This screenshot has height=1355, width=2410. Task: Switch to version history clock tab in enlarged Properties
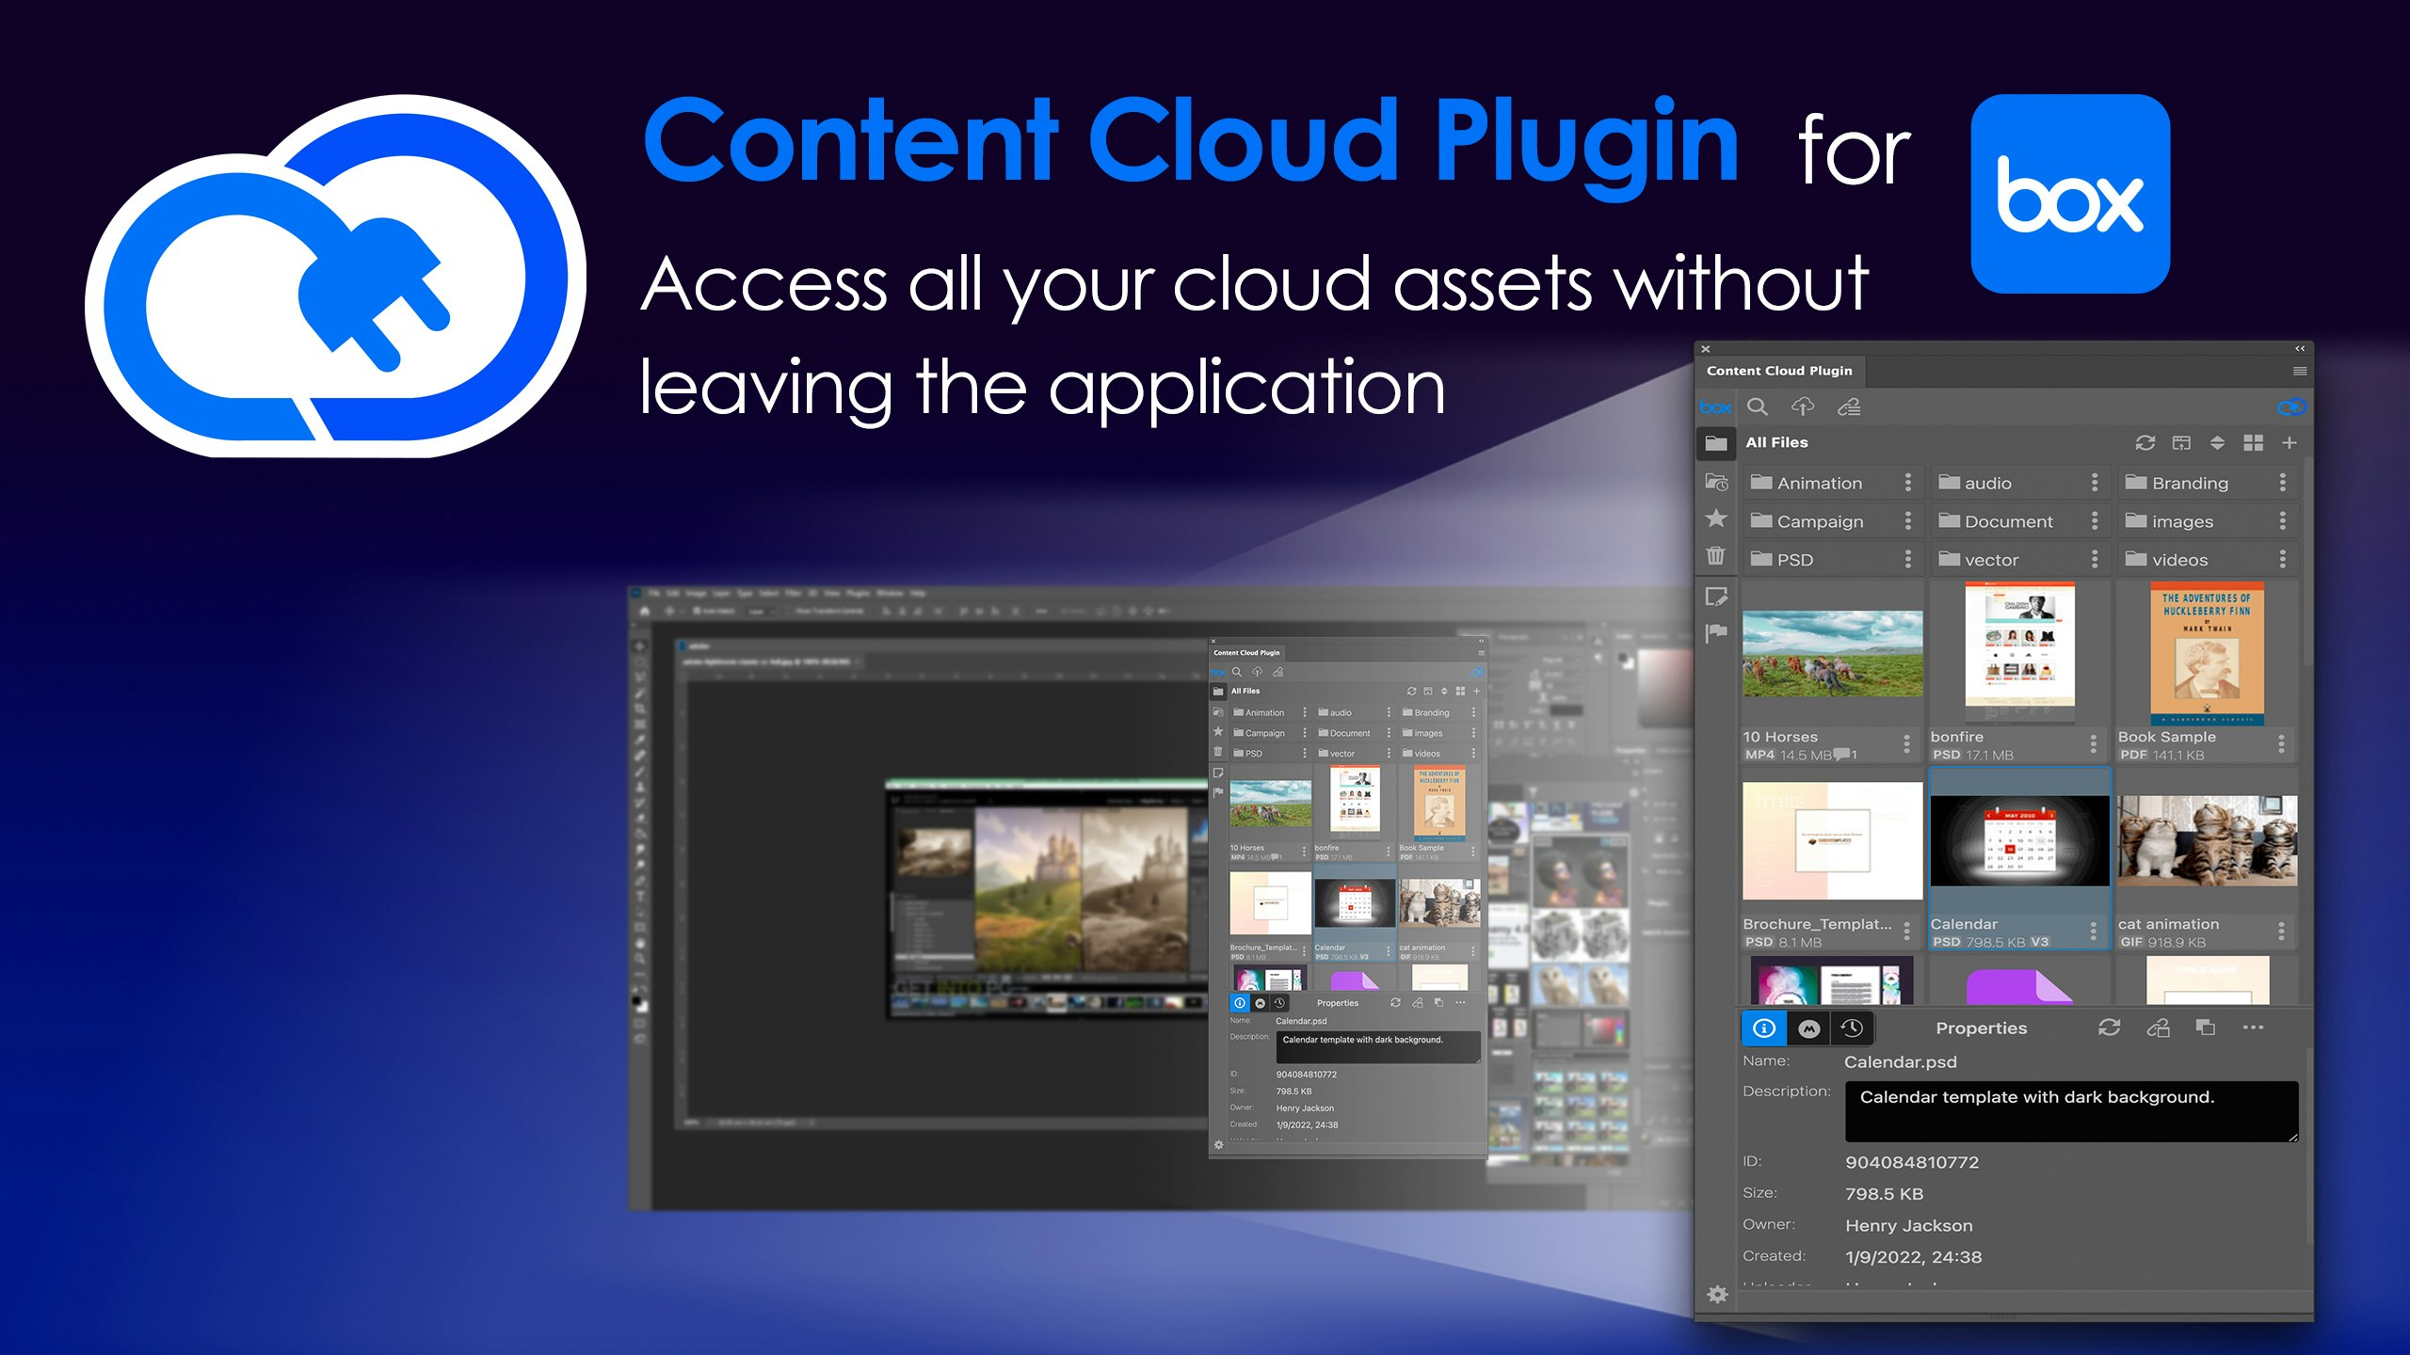pos(1852,1028)
